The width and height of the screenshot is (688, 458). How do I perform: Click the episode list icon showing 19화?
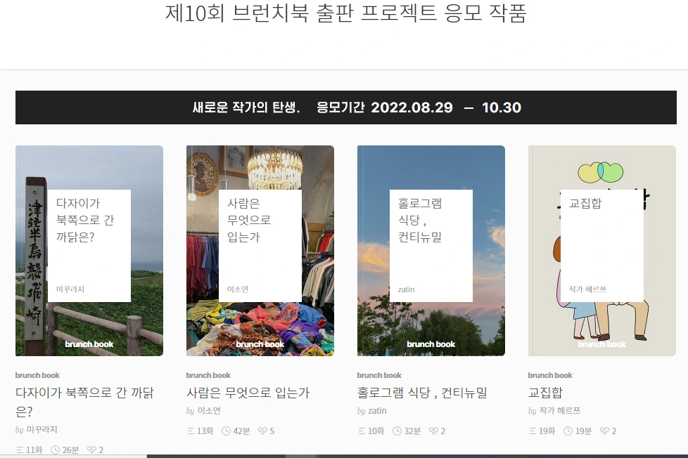(x=533, y=431)
